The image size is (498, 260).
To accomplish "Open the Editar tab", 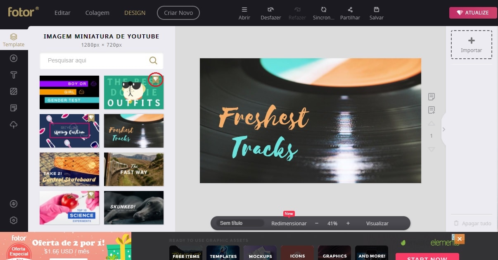I will [63, 13].
